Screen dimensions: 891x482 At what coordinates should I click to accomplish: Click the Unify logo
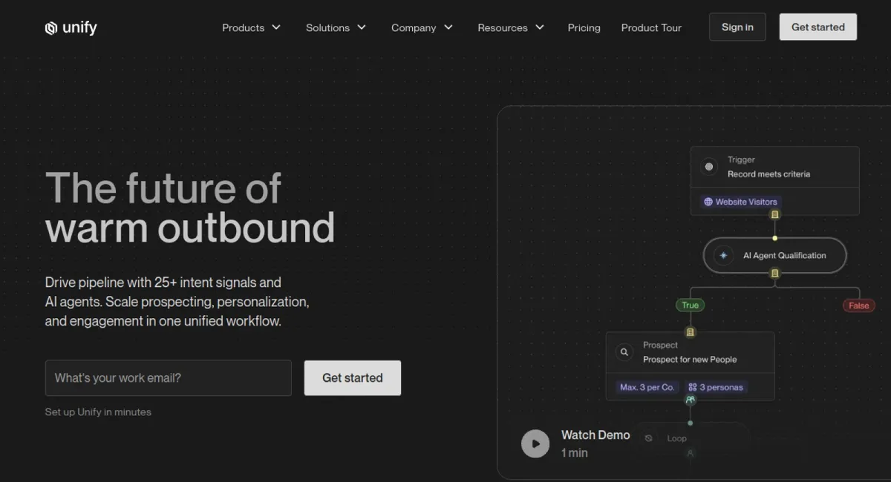[x=71, y=27]
